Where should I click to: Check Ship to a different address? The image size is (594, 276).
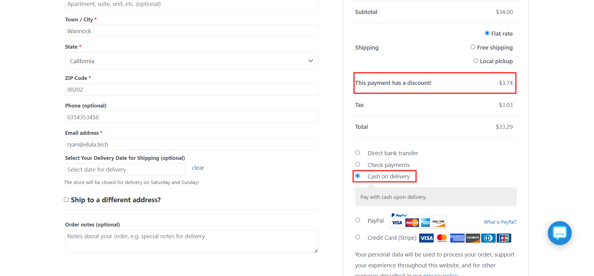click(66, 200)
